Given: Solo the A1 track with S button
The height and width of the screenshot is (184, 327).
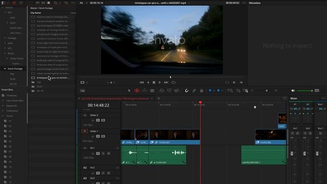Looking at the screenshot, I should click(103, 153).
